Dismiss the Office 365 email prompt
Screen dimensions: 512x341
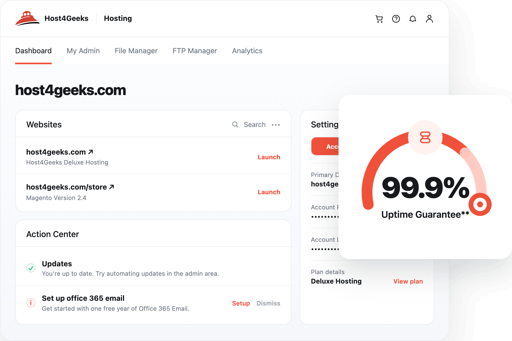(268, 303)
